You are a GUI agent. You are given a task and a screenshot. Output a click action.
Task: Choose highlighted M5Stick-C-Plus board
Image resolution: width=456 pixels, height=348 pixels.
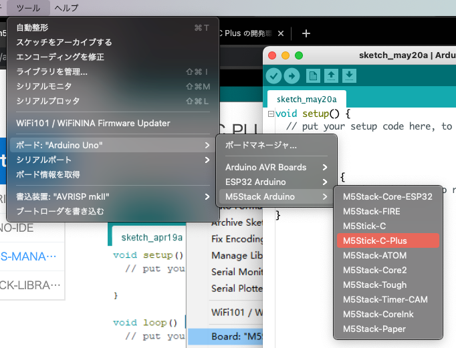(x=388, y=240)
